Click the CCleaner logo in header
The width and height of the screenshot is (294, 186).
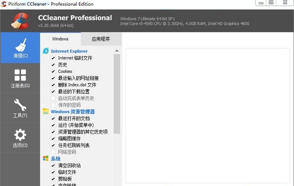coord(20,21)
